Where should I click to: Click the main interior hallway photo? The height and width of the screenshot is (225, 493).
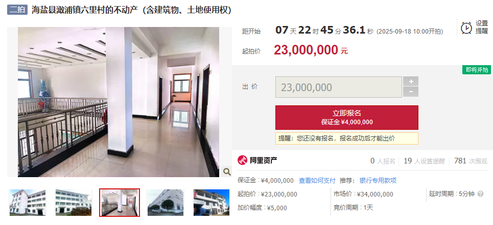(119, 102)
